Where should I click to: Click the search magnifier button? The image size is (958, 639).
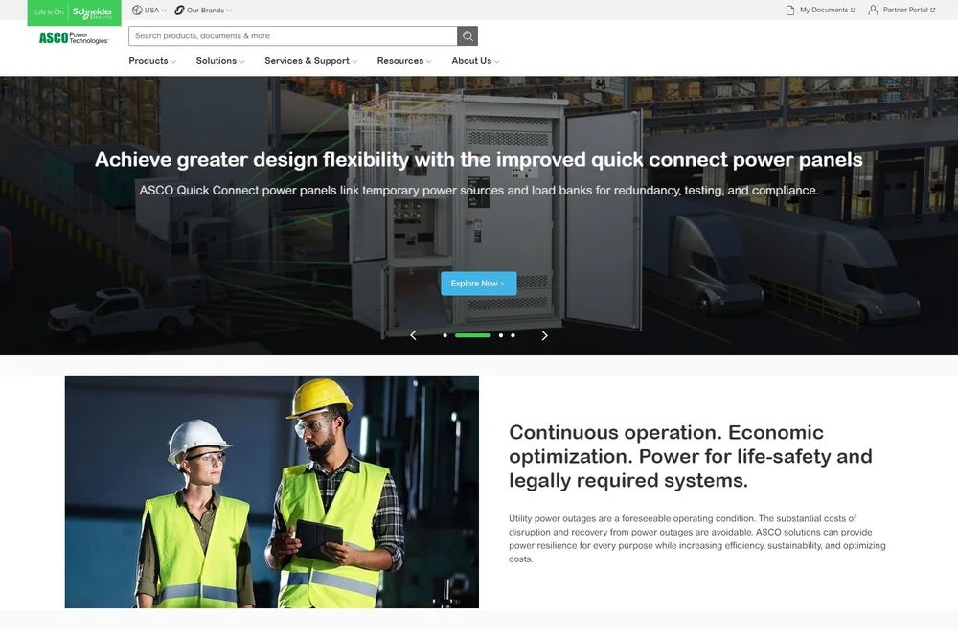(x=468, y=36)
